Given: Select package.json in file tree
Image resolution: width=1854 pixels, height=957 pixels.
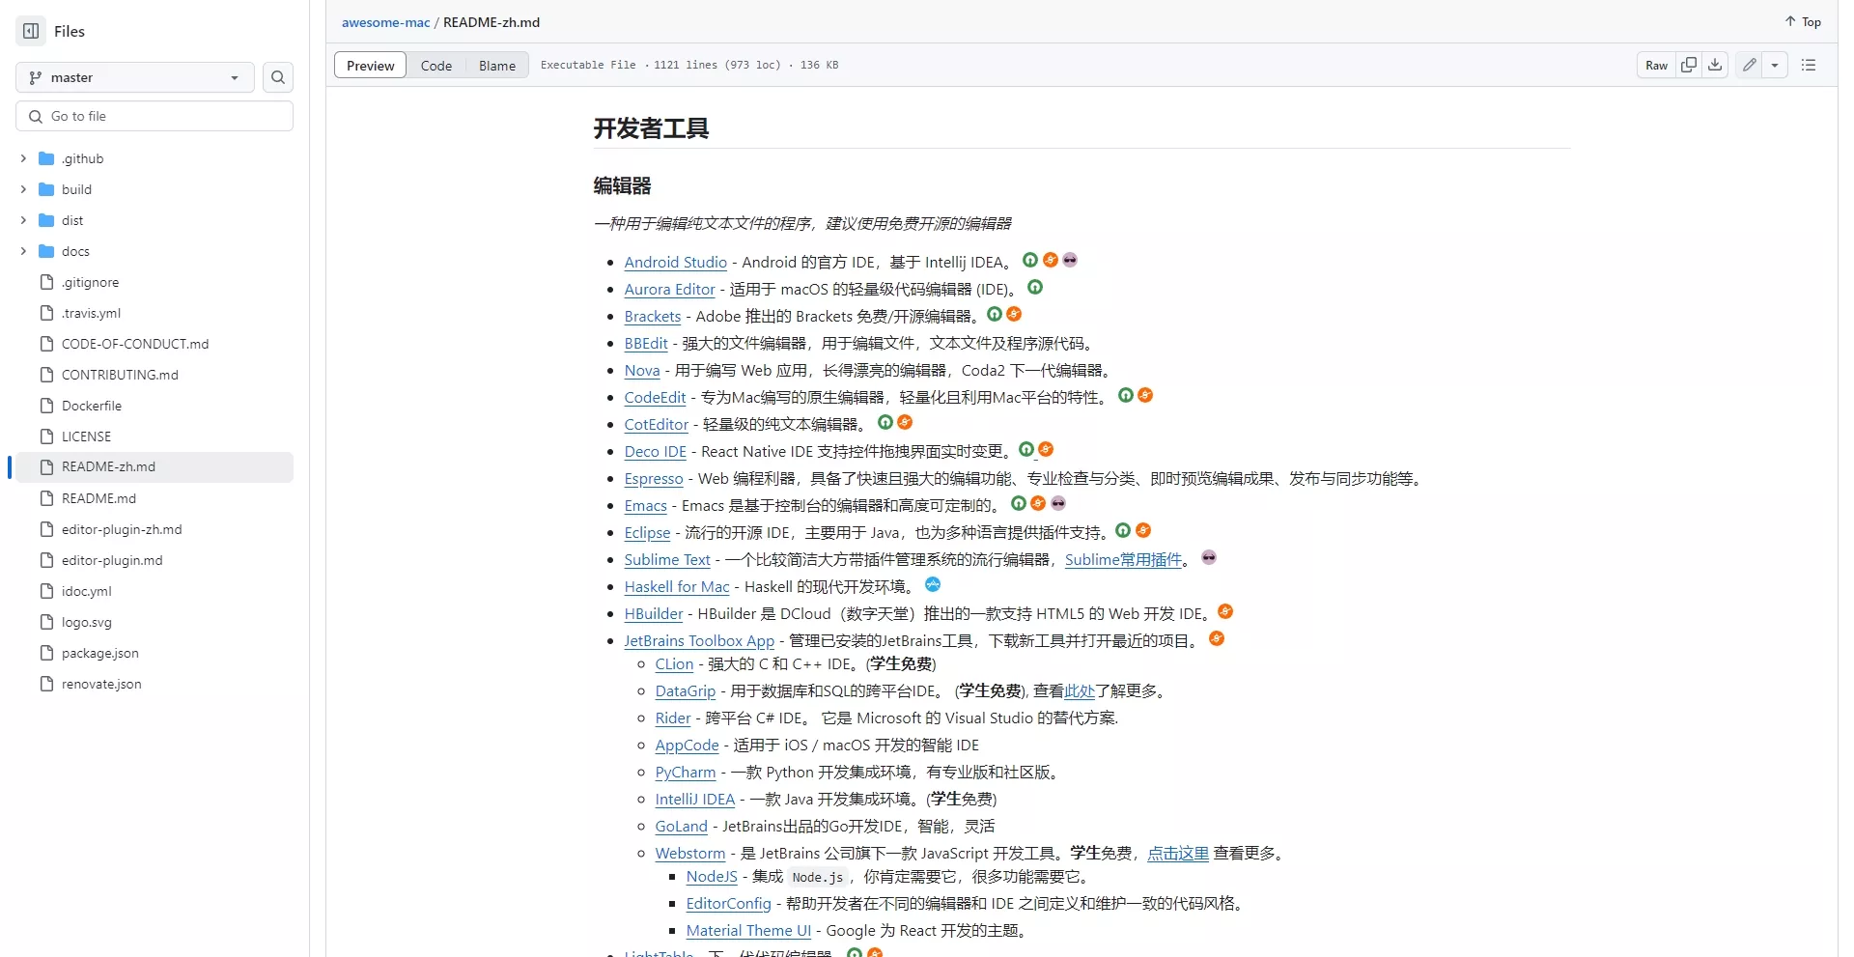Looking at the screenshot, I should click(100, 653).
